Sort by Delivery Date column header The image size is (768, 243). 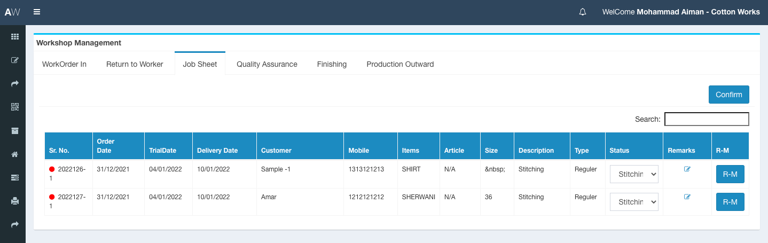click(x=225, y=146)
